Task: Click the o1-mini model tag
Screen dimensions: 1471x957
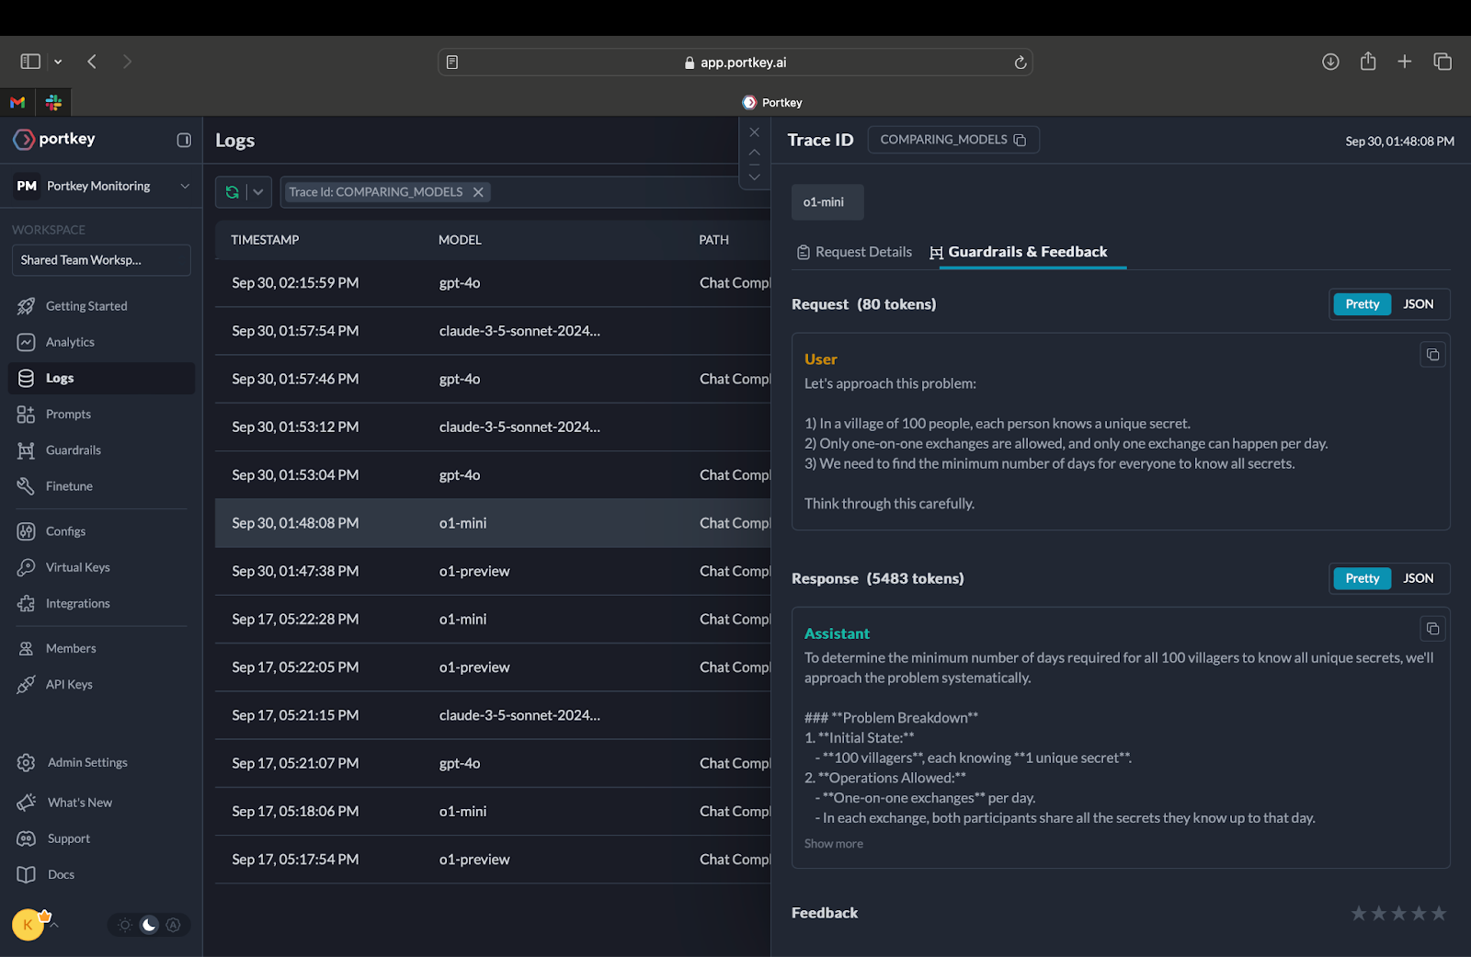Action: click(x=827, y=202)
